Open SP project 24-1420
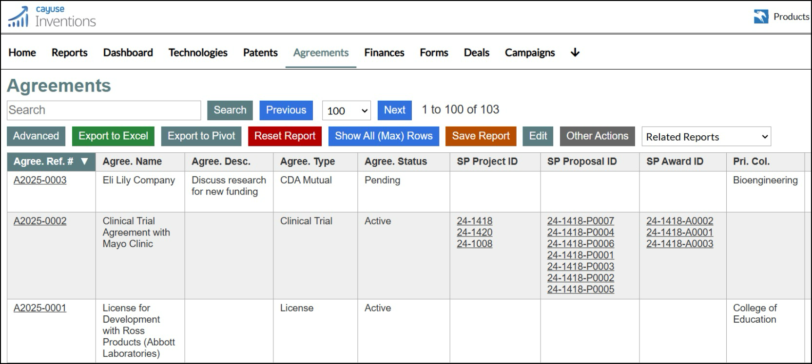This screenshot has height=364, width=812. pyautogui.click(x=475, y=233)
